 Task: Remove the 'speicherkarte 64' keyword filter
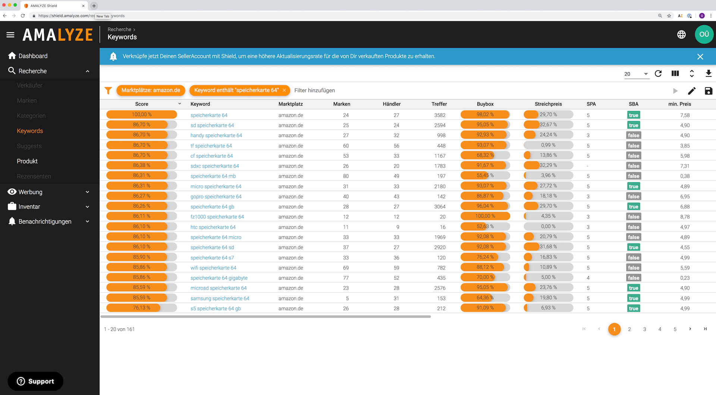tap(284, 90)
